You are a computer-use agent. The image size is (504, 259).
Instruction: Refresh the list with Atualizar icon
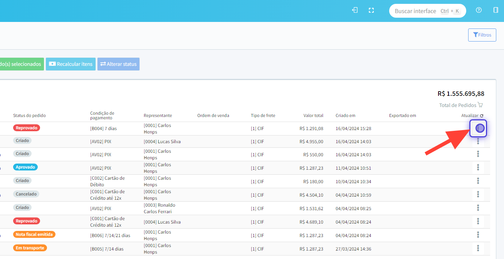[482, 115]
